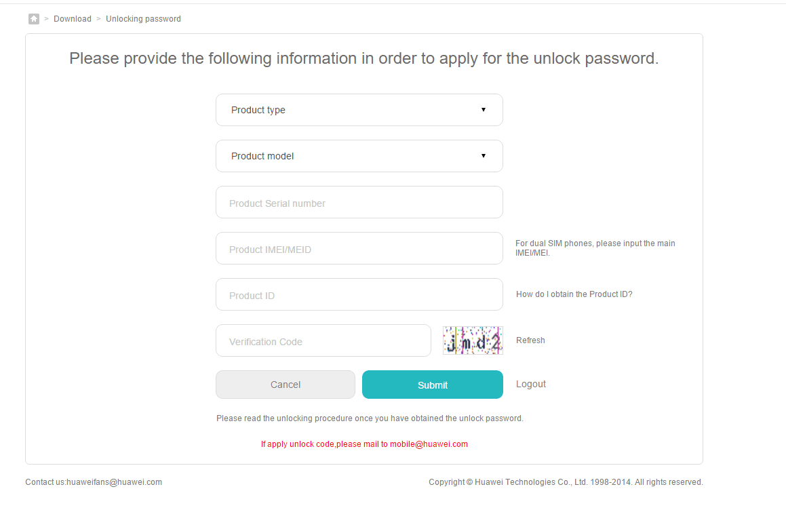Open the unlocking procedure notice text
This screenshot has height=510, width=786.
(370, 418)
